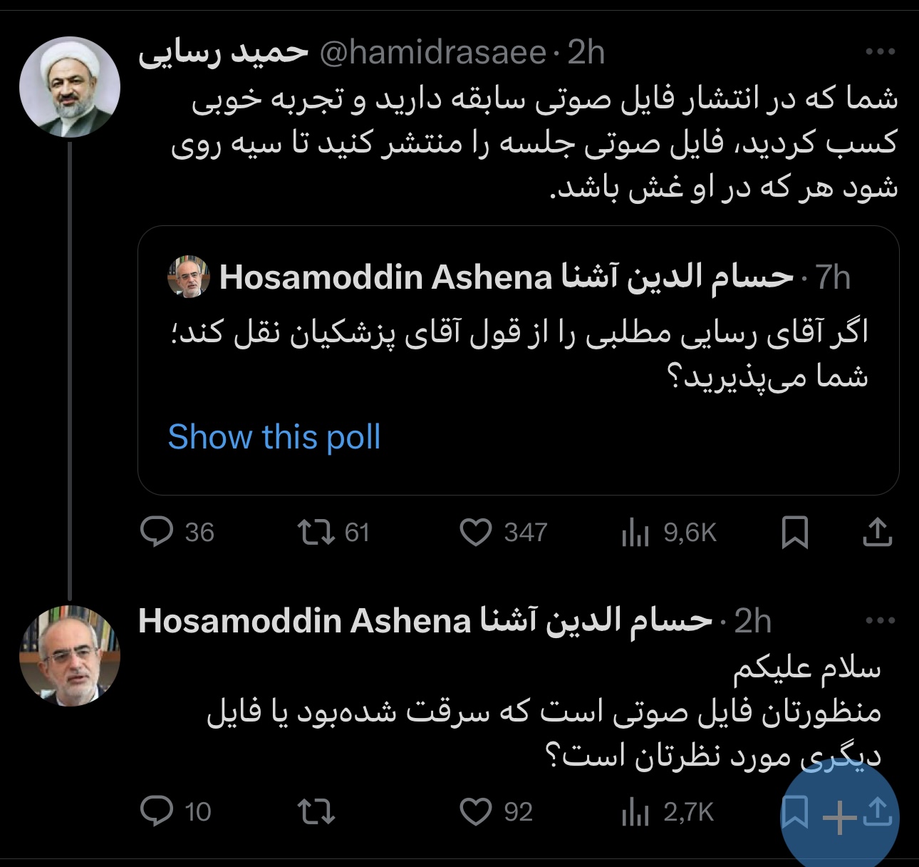Open Hamid Rasaee's profile picture
This screenshot has height=867, width=919.
click(x=69, y=87)
